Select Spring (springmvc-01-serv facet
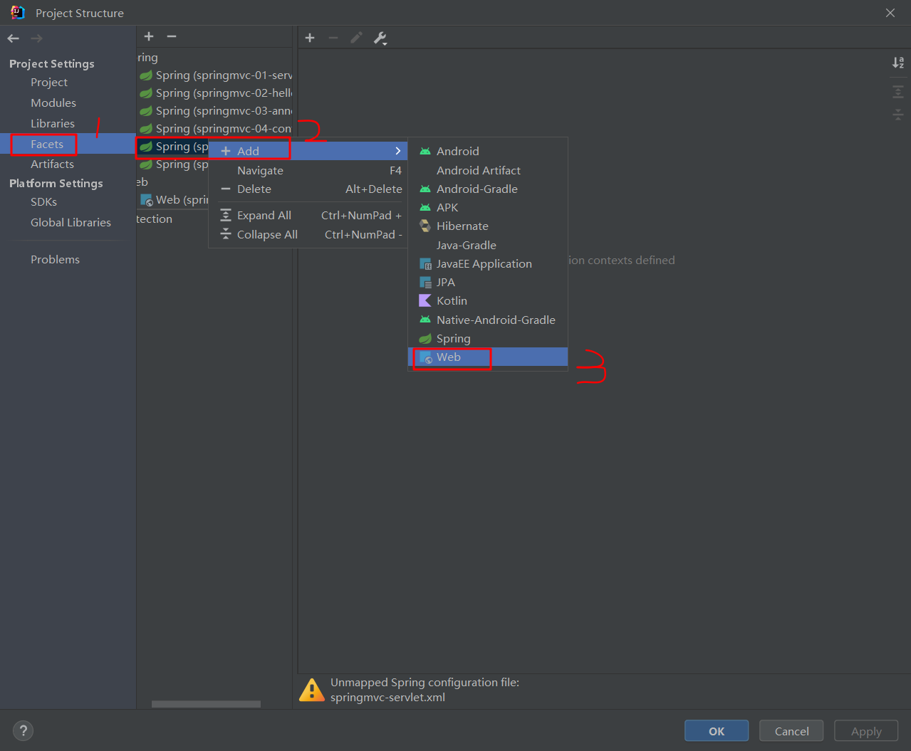Image resolution: width=911 pixels, height=751 pixels. pos(215,75)
